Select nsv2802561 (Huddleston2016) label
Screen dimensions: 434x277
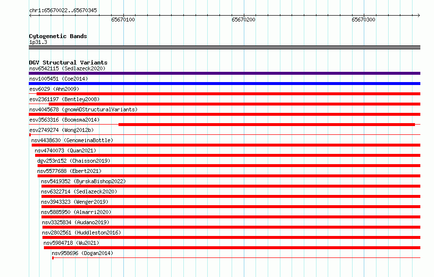(x=81, y=233)
